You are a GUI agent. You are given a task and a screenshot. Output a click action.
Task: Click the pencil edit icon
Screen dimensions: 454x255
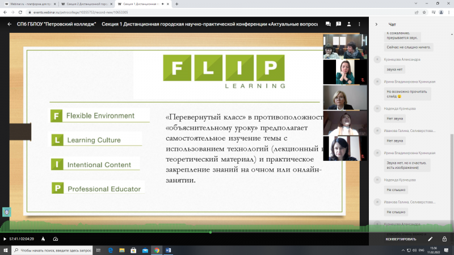click(430, 239)
